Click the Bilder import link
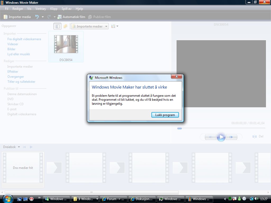The height and width of the screenshot is (203, 271). (11, 49)
